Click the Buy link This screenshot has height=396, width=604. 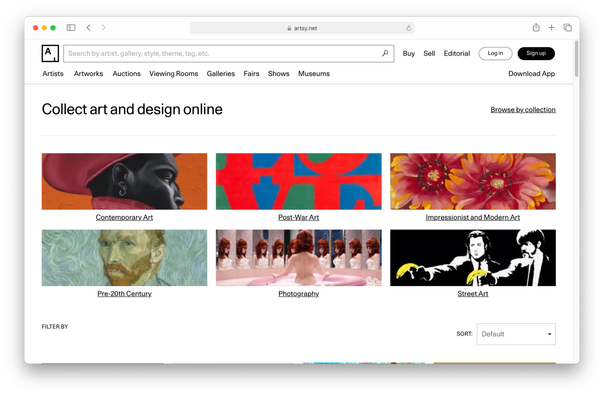coord(409,54)
